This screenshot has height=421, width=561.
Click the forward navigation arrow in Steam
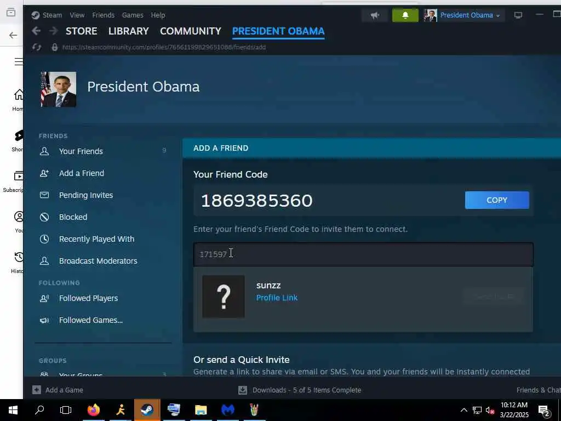(53, 31)
